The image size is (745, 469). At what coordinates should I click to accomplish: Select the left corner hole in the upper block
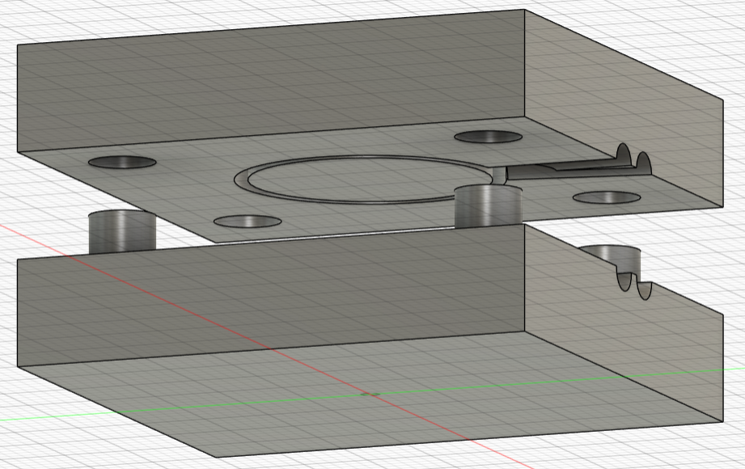(122, 162)
